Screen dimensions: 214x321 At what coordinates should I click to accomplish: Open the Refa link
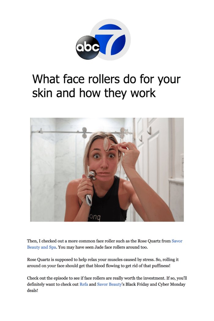(84, 284)
